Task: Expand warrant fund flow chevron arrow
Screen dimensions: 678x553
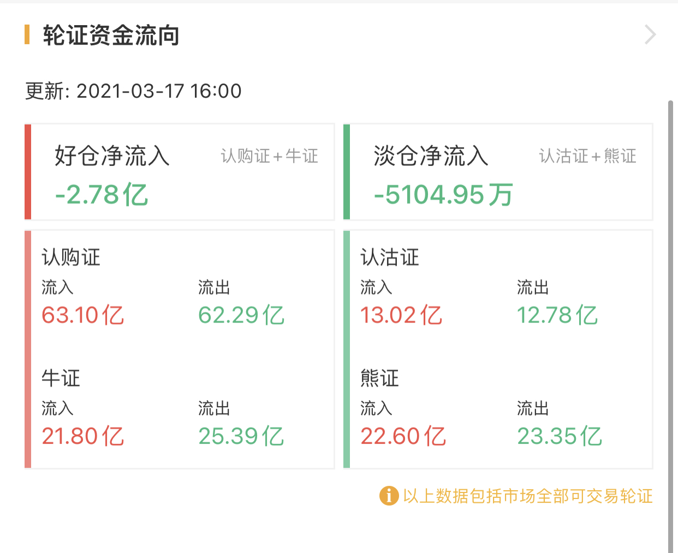Action: 650,35
